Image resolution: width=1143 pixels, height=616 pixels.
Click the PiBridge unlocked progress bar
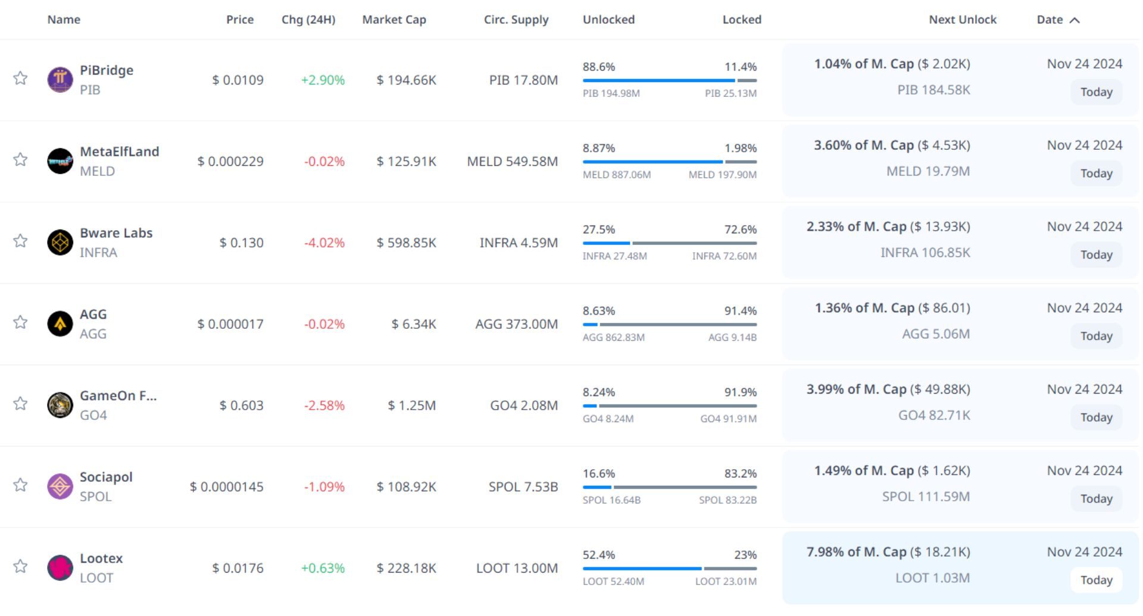[658, 80]
